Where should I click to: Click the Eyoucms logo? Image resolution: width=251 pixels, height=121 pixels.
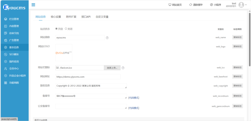(14, 7)
